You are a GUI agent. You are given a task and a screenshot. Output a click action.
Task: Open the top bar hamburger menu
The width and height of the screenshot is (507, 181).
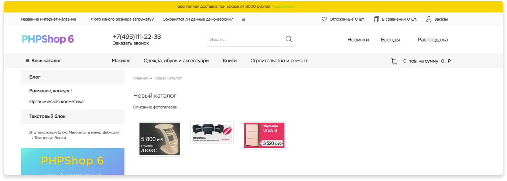pos(243,19)
